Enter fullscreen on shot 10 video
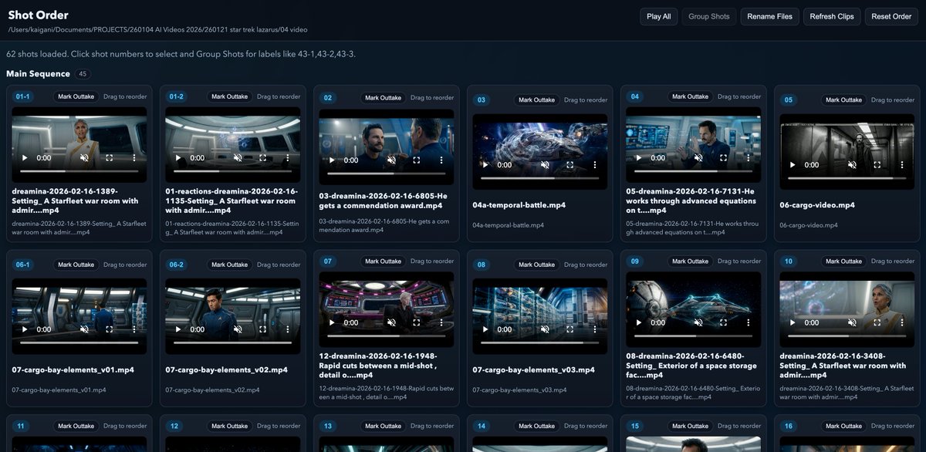The image size is (926, 452). coord(877,322)
